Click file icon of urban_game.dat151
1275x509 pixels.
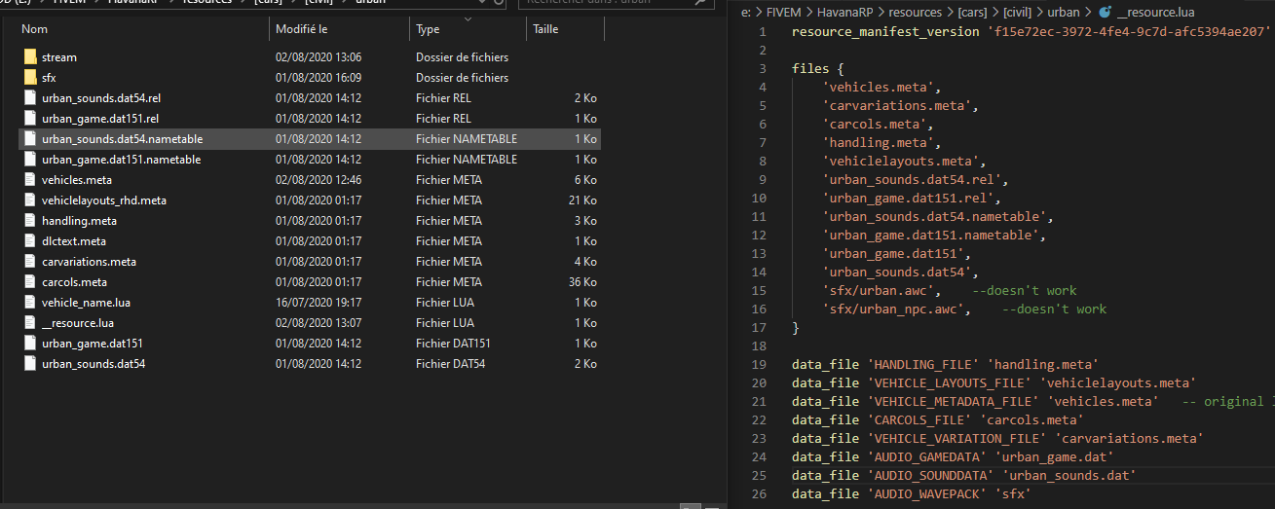[x=29, y=344]
